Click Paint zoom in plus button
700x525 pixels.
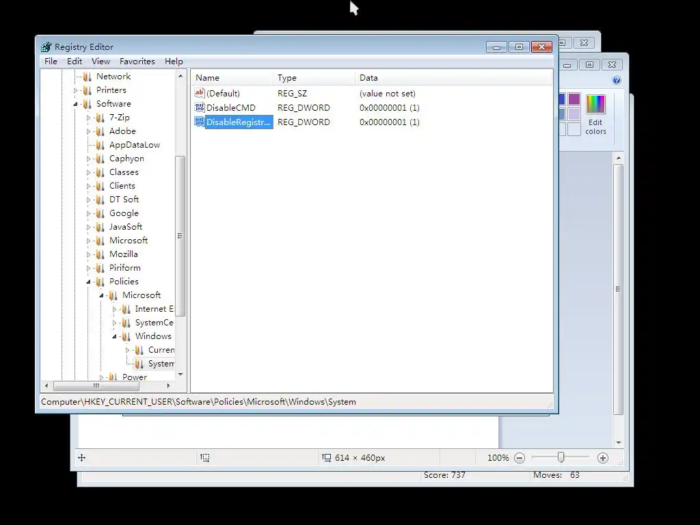click(x=603, y=457)
